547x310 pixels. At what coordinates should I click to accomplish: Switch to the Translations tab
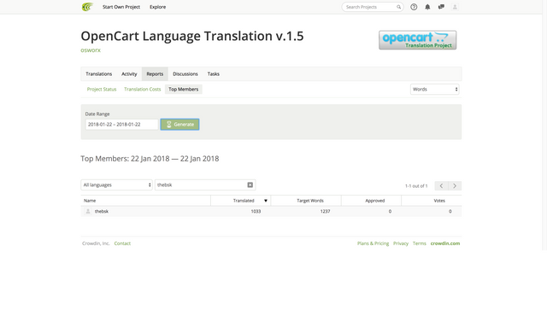coord(99,74)
